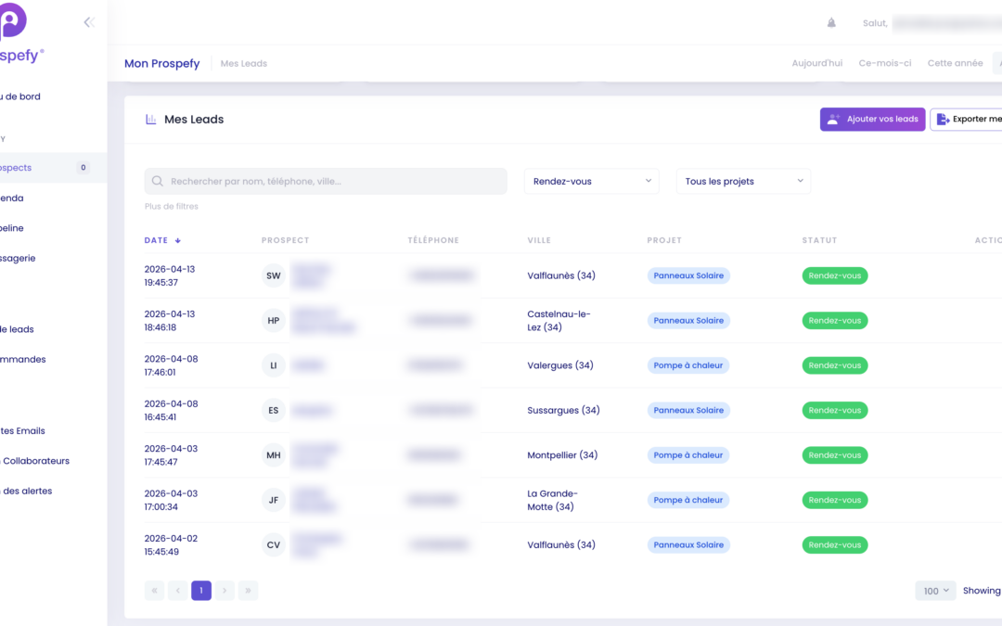Click the Montpellier (34) city cell
The width and height of the screenshot is (1002, 626).
[x=562, y=455]
